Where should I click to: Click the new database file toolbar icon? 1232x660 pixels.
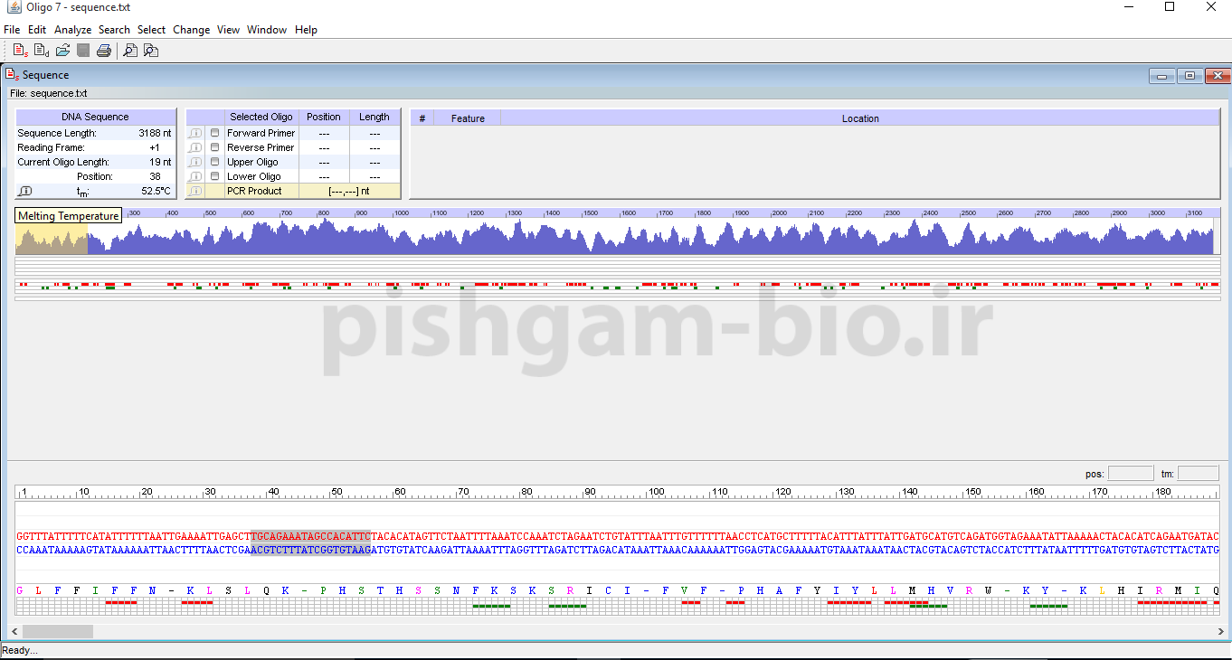[x=42, y=51]
